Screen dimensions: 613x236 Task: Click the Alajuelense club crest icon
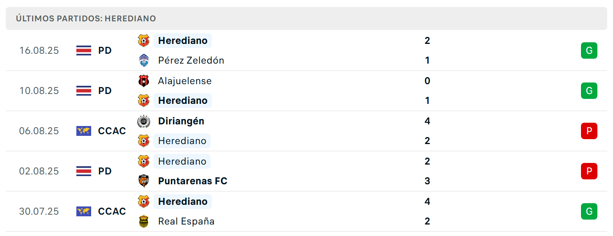pyautogui.click(x=143, y=81)
